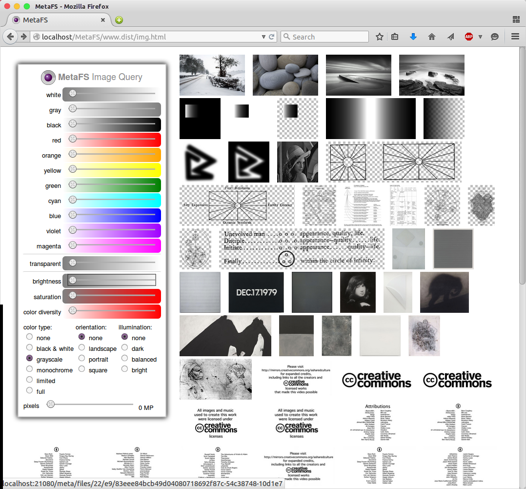526x489 pixels.
Task: Expand the URL history dropdown arrow
Action: [263, 37]
